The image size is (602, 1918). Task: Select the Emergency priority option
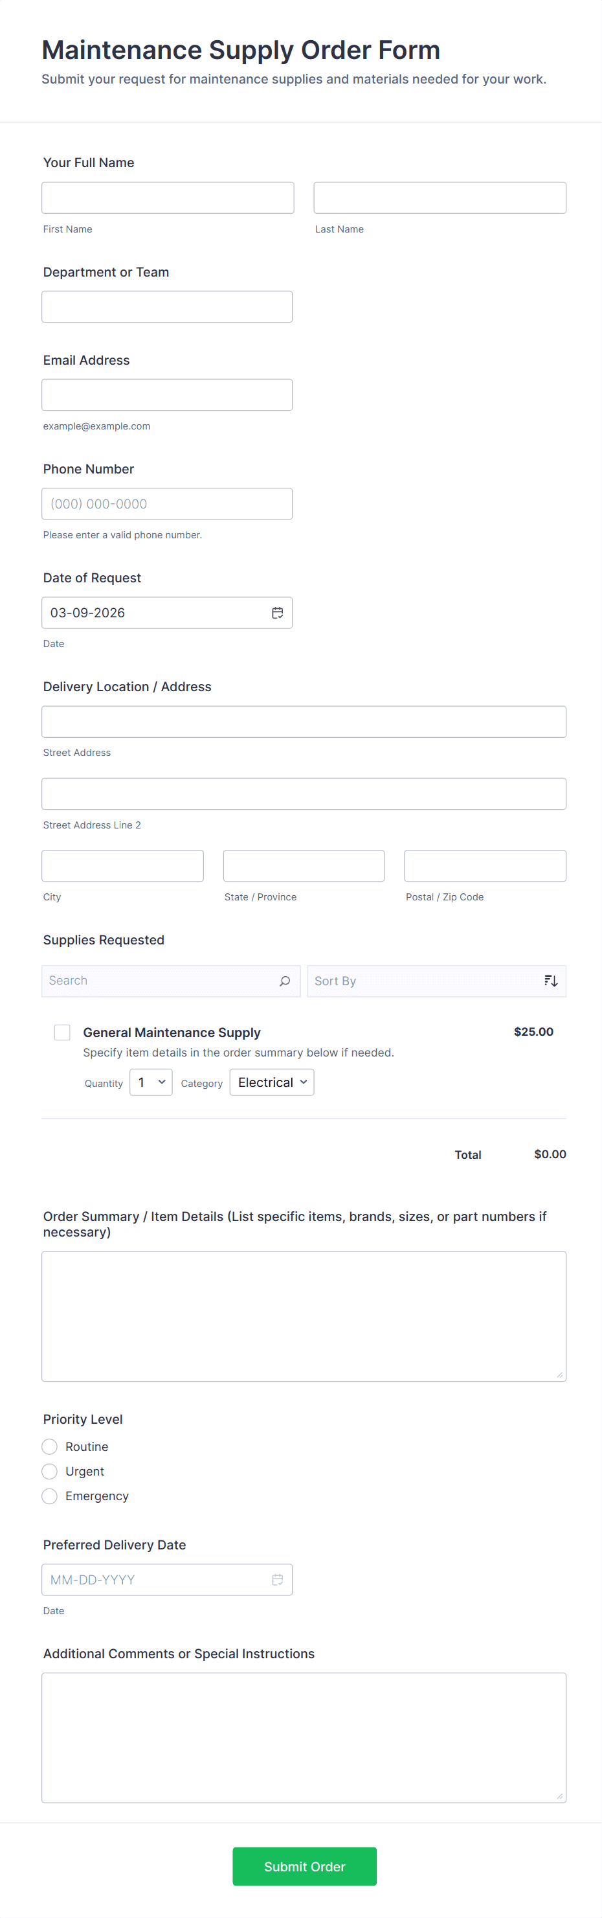point(50,1495)
